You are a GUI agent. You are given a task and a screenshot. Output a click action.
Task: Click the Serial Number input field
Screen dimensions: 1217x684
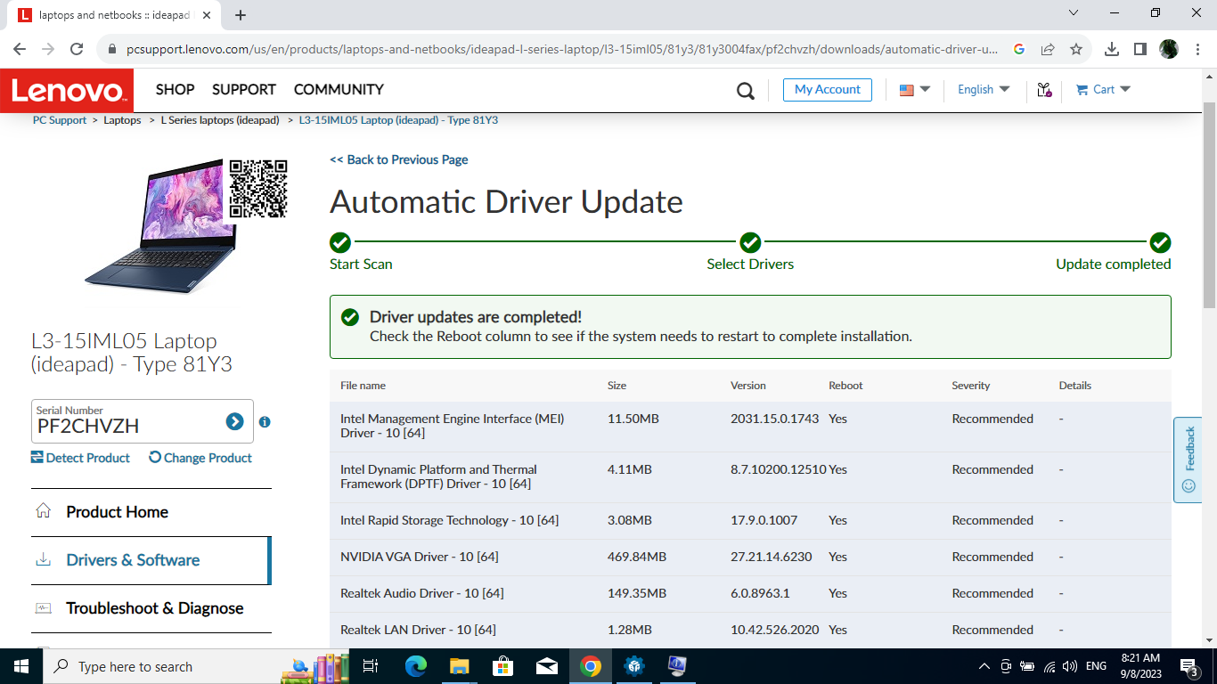click(129, 421)
